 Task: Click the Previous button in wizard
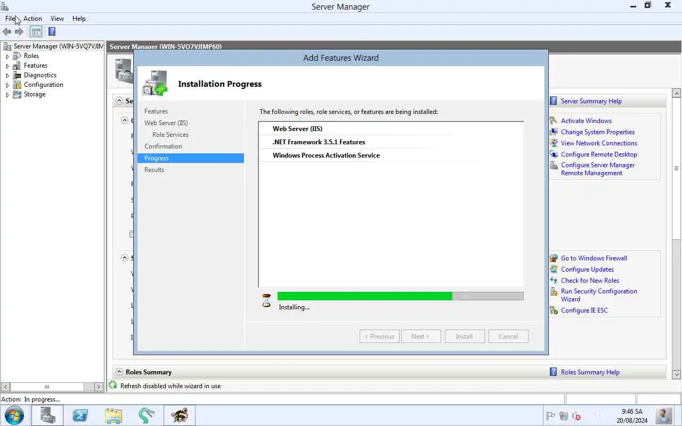(x=379, y=337)
